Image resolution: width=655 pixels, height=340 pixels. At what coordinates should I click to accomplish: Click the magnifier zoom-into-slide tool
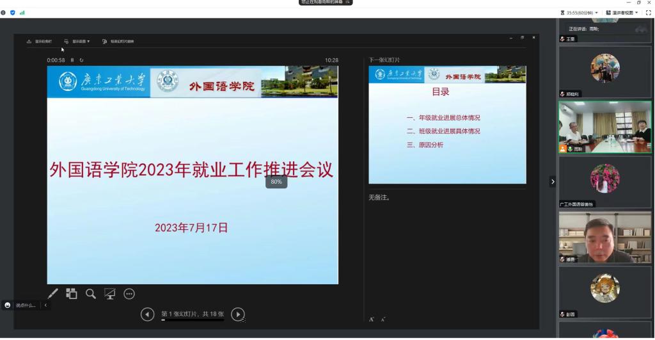click(91, 293)
